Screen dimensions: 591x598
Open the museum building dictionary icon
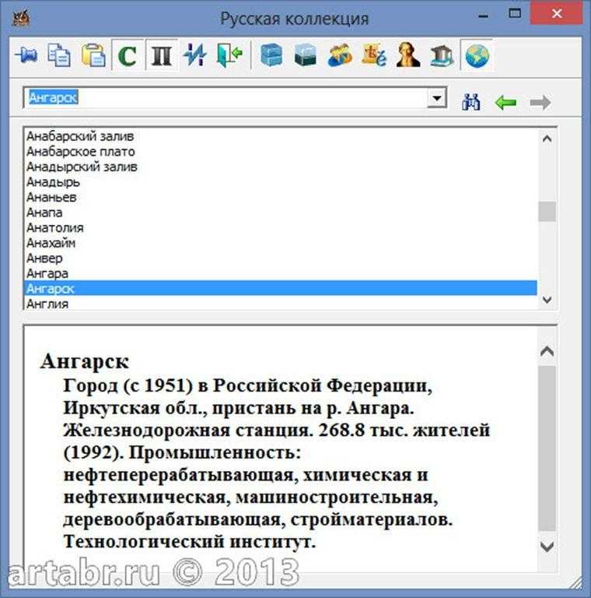click(x=442, y=55)
